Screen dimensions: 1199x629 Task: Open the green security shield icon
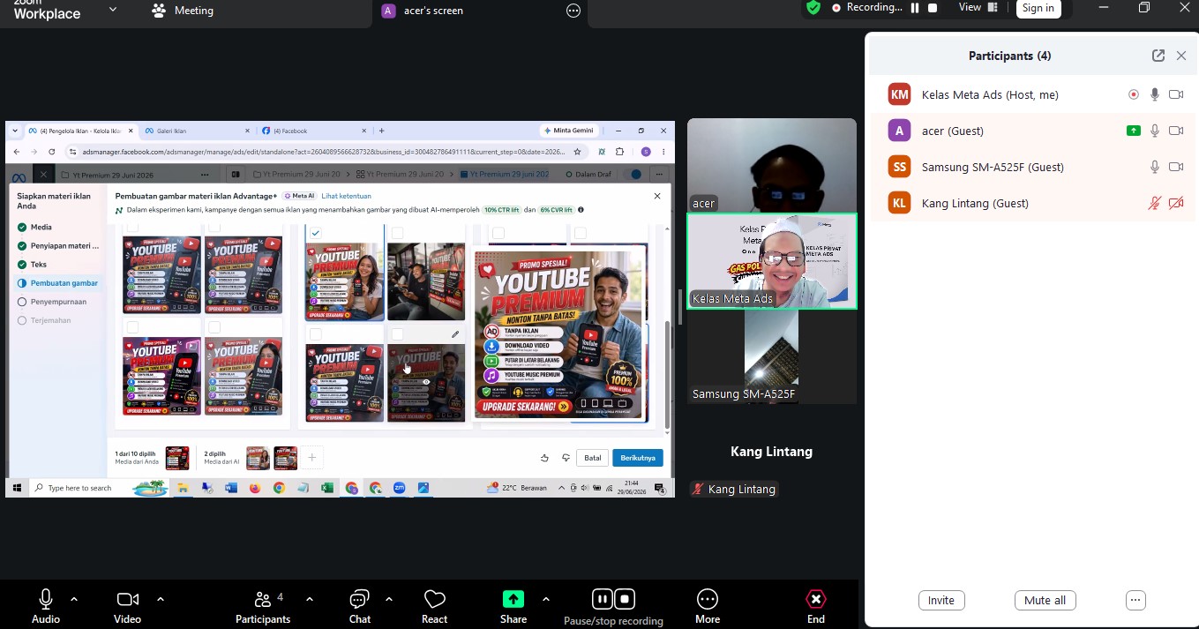(813, 7)
